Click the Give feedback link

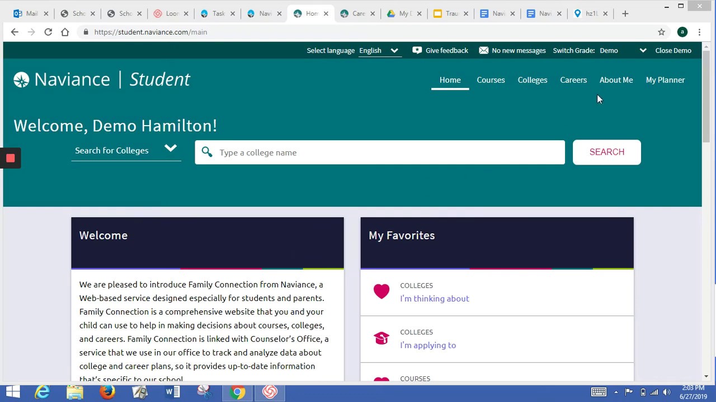click(x=446, y=50)
